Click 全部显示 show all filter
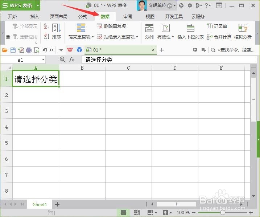260x217 pixels. click(25, 26)
